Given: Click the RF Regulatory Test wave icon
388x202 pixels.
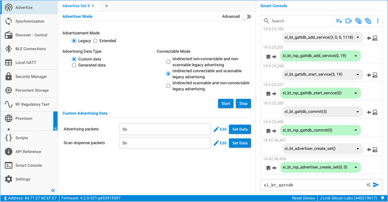Looking at the screenshot, I should coord(8,105).
